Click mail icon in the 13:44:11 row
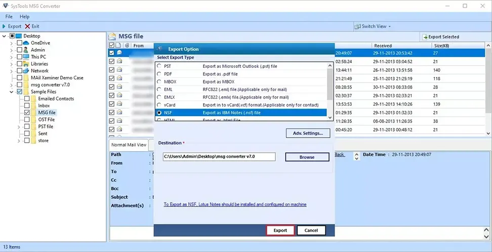 pyautogui.click(x=119, y=70)
